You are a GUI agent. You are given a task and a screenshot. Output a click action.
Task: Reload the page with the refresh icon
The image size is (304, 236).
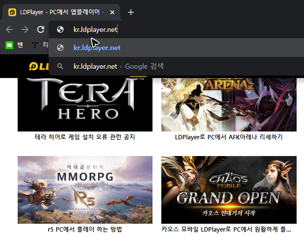tap(41, 29)
